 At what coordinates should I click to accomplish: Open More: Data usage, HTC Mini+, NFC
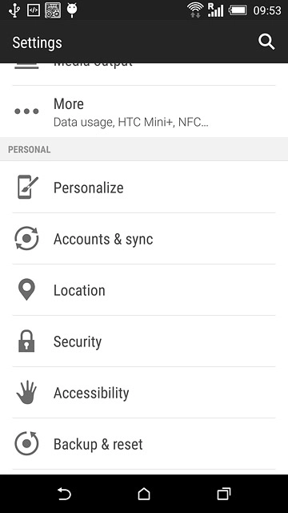click(x=144, y=111)
